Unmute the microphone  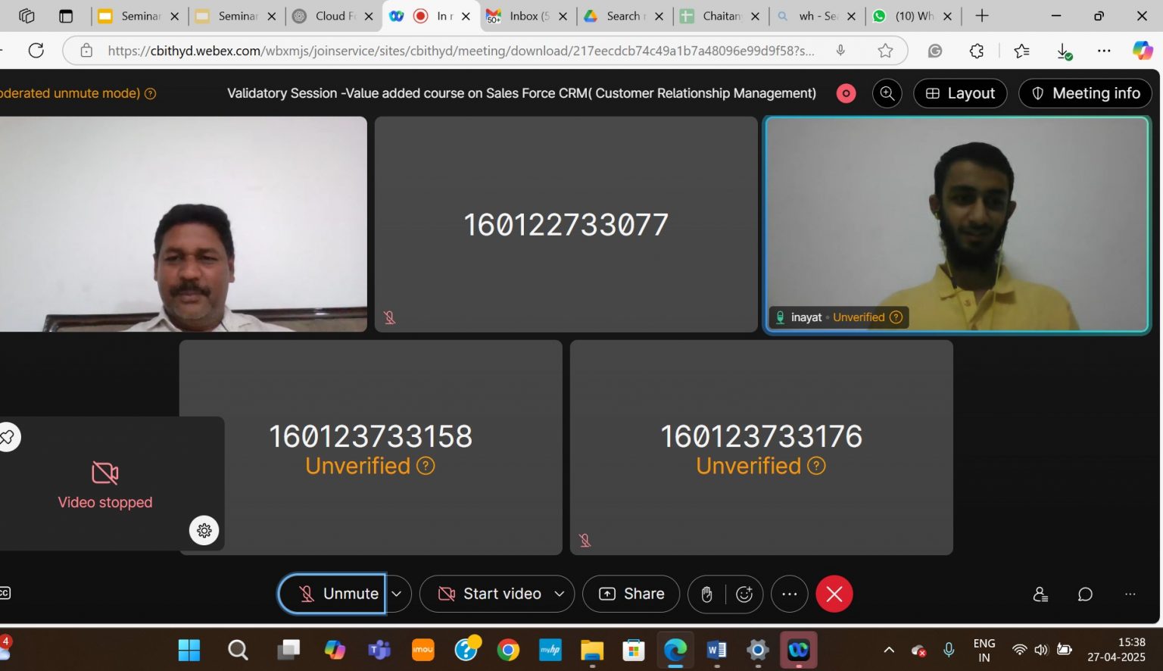point(333,595)
